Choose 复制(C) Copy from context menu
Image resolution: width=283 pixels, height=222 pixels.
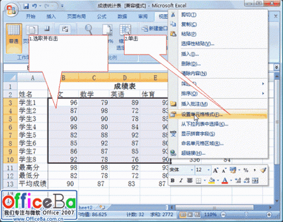pyautogui.click(x=218, y=24)
